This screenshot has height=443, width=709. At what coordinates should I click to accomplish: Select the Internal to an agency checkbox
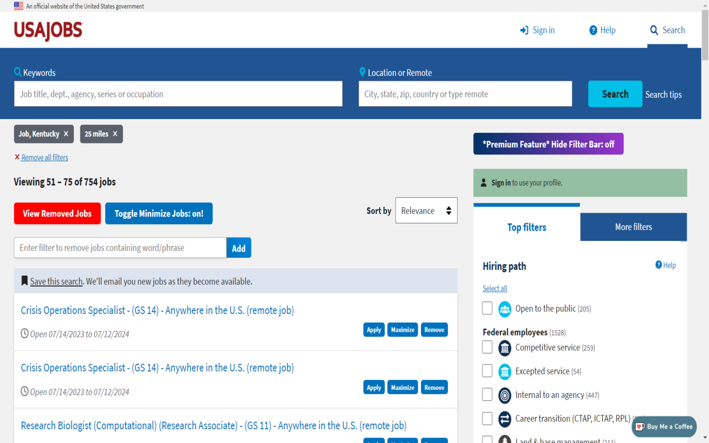click(487, 395)
